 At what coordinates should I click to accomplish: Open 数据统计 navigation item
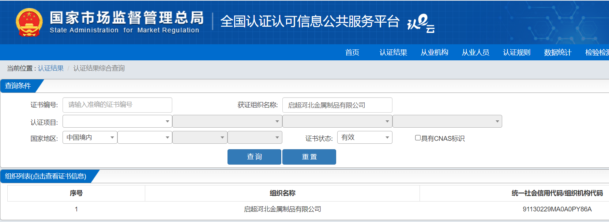click(x=557, y=52)
